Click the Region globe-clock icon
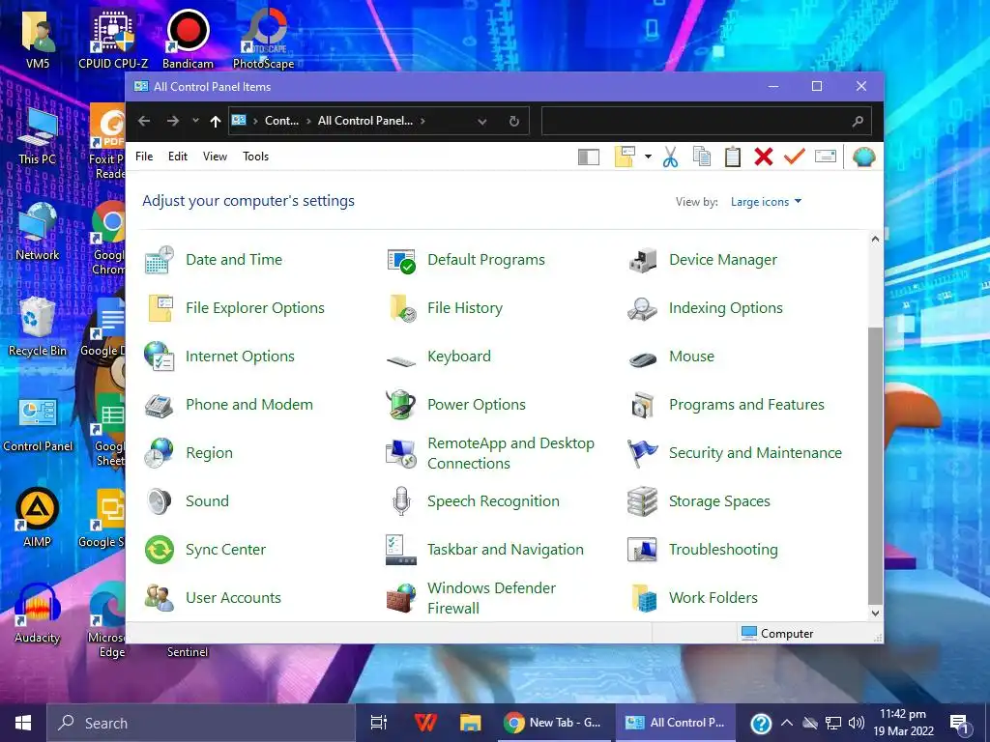The width and height of the screenshot is (990, 742). [x=160, y=453]
